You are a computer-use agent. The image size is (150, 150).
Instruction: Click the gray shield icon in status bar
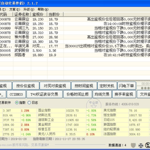coord(133,145)
